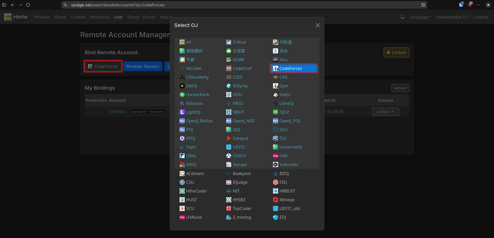Click the Szkopuł icon

point(229,138)
